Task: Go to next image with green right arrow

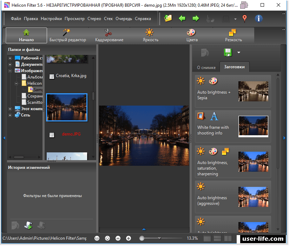Action: (196, 18)
